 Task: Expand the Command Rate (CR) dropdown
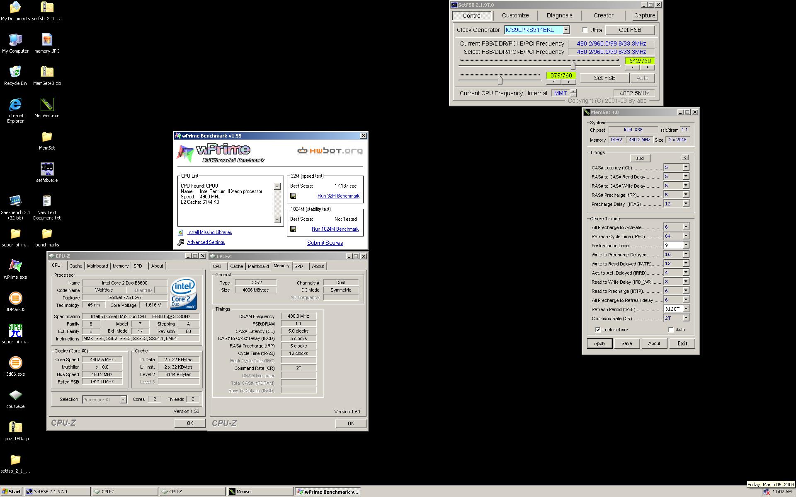(686, 318)
